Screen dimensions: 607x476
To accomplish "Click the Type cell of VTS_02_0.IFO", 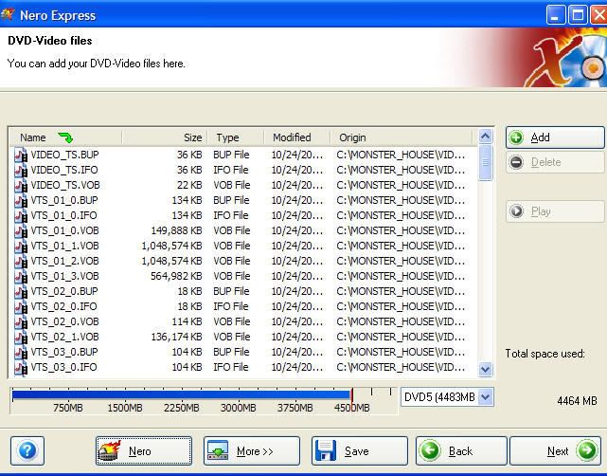I will 231,306.
